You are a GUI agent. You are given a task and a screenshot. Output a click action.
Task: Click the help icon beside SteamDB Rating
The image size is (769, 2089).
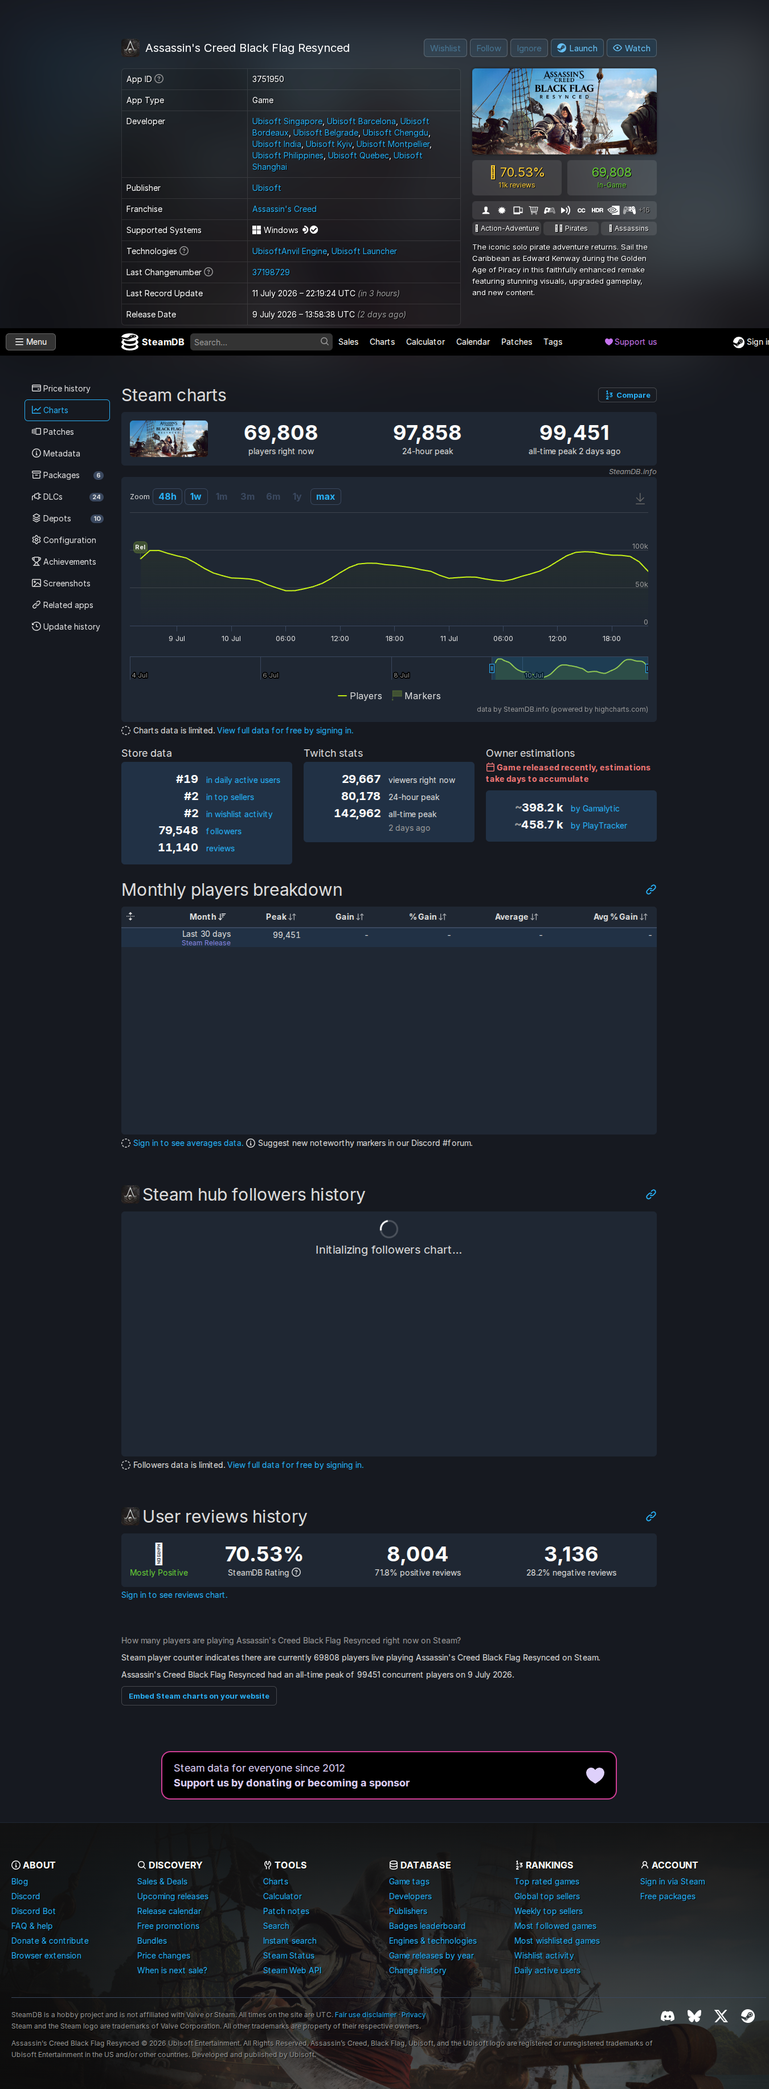point(296,1572)
